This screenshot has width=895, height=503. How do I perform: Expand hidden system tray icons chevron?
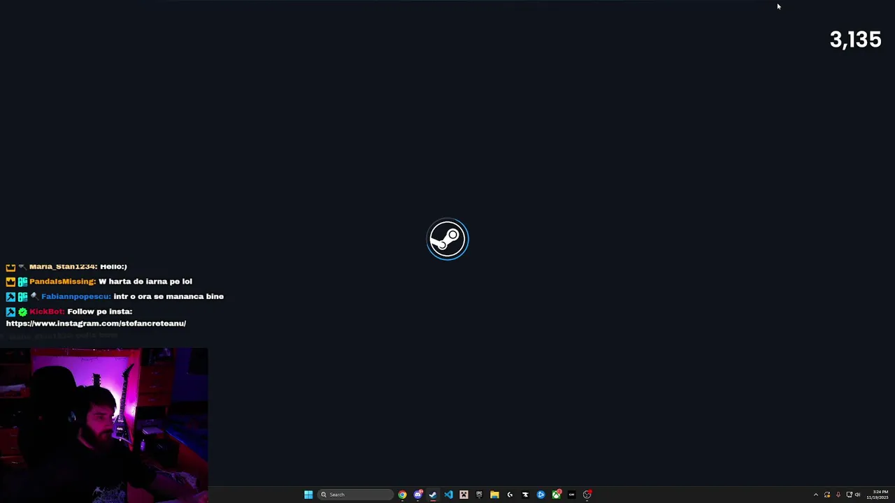click(815, 495)
